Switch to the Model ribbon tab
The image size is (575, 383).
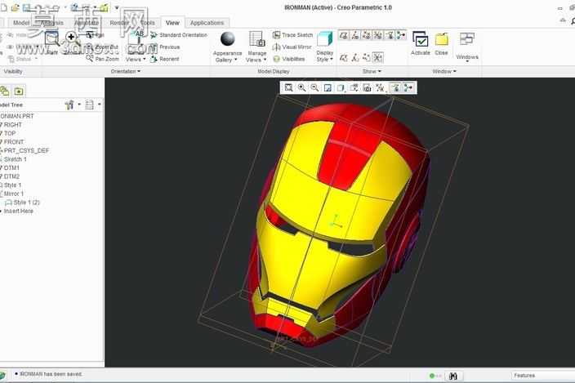click(x=21, y=23)
